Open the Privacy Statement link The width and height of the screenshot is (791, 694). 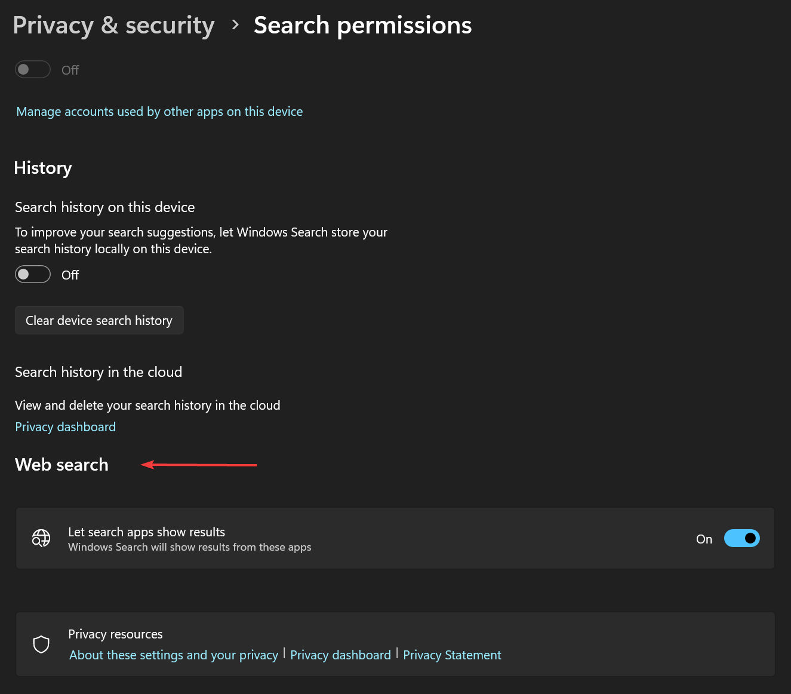tap(452, 655)
